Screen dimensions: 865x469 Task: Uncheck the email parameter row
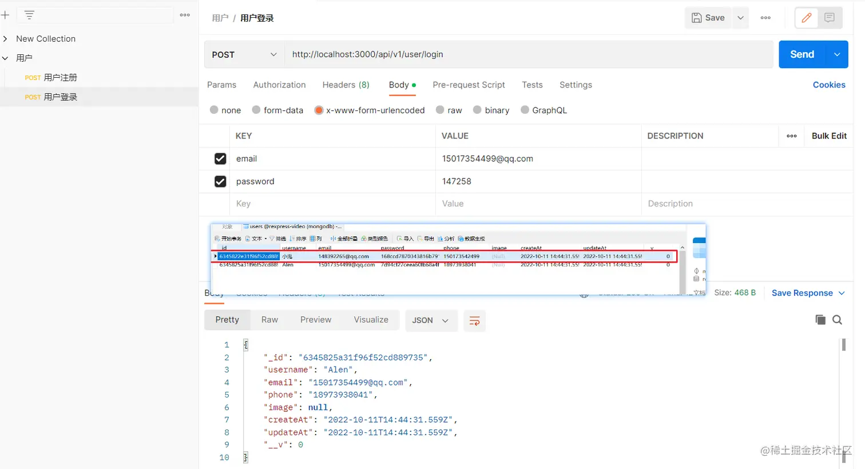(220, 159)
